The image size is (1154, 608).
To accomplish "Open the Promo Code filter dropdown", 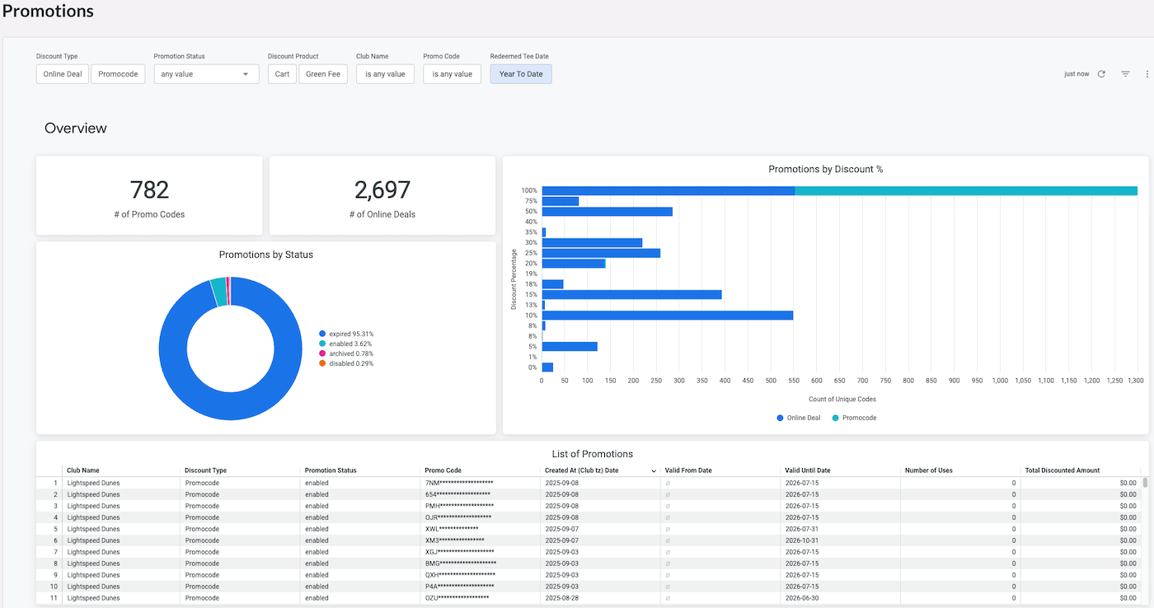I will 452,74.
